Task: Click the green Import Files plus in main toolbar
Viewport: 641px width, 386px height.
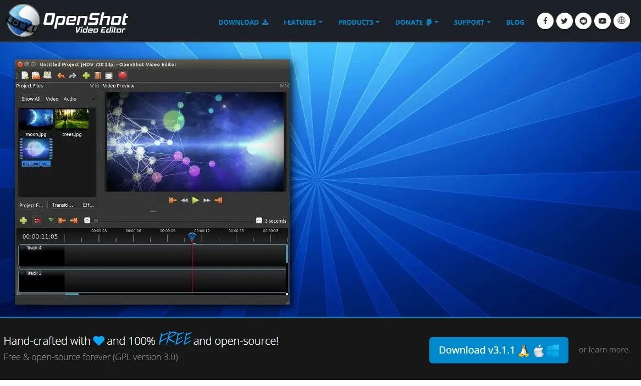Action: tap(86, 76)
